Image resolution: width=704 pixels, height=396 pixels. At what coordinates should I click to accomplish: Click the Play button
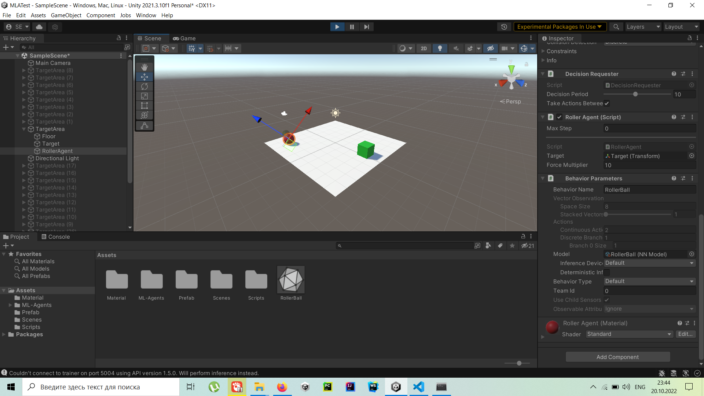pyautogui.click(x=337, y=27)
